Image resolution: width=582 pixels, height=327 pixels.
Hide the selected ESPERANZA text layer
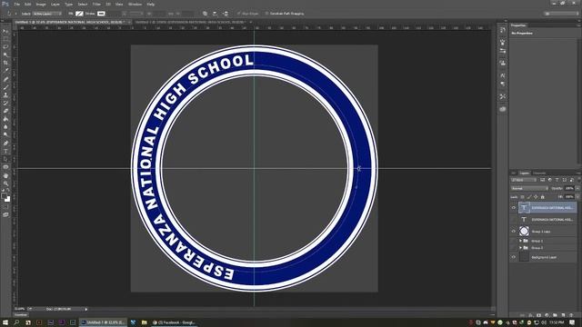click(x=514, y=208)
